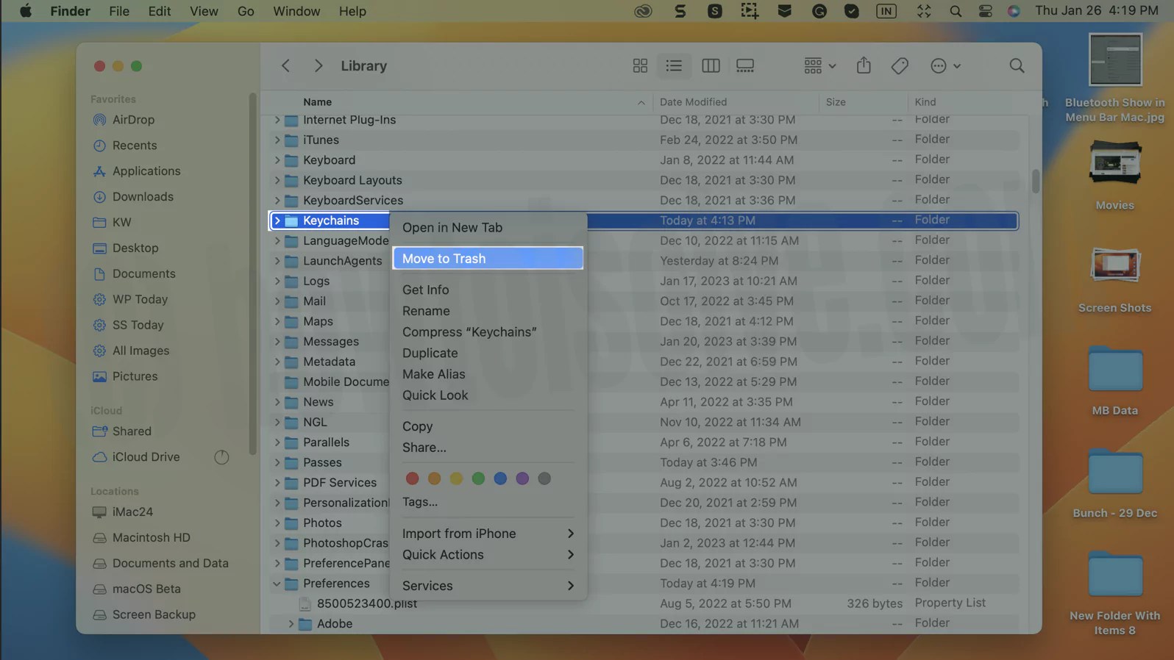
Task: Open Shared under iCloud
Action: coord(132,431)
